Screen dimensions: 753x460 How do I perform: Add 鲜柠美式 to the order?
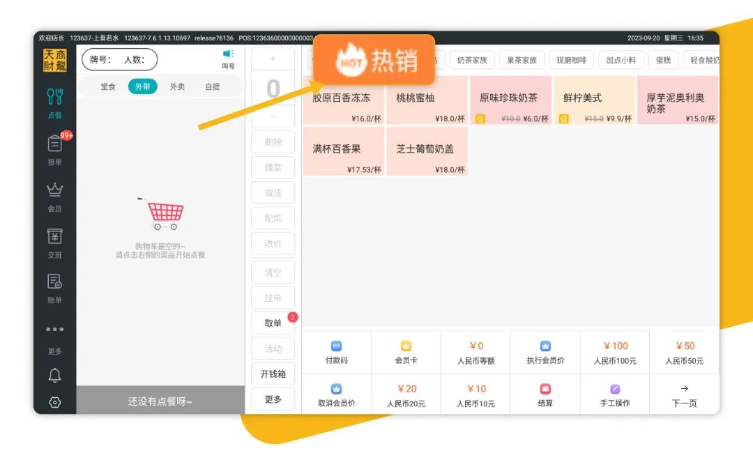pyautogui.click(x=594, y=100)
